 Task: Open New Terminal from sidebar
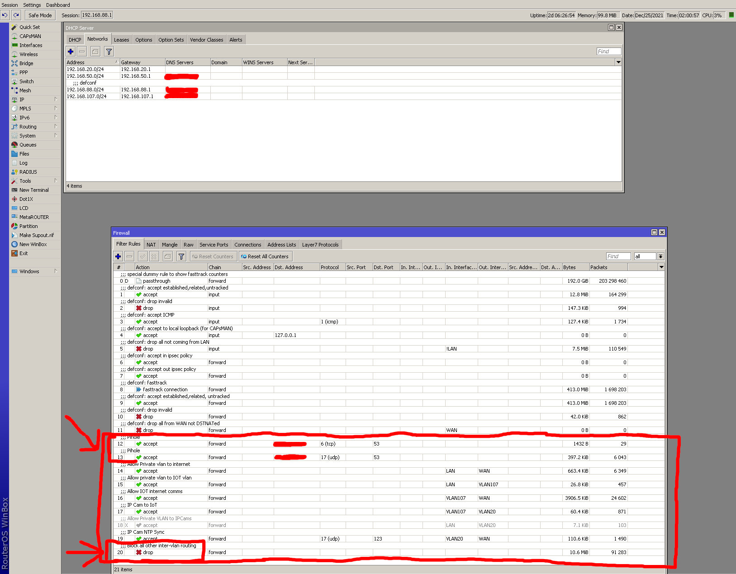point(34,190)
